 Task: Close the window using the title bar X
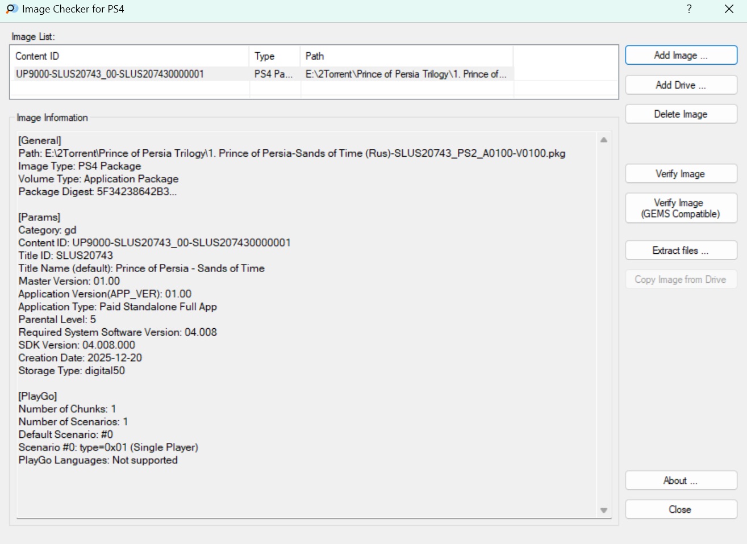(729, 9)
